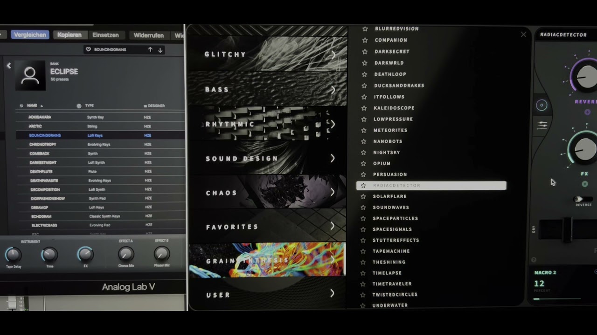This screenshot has height=335, width=597.
Task: Click the heart icon beside BOUNCINGGRAINS preset name
Action: point(88,49)
